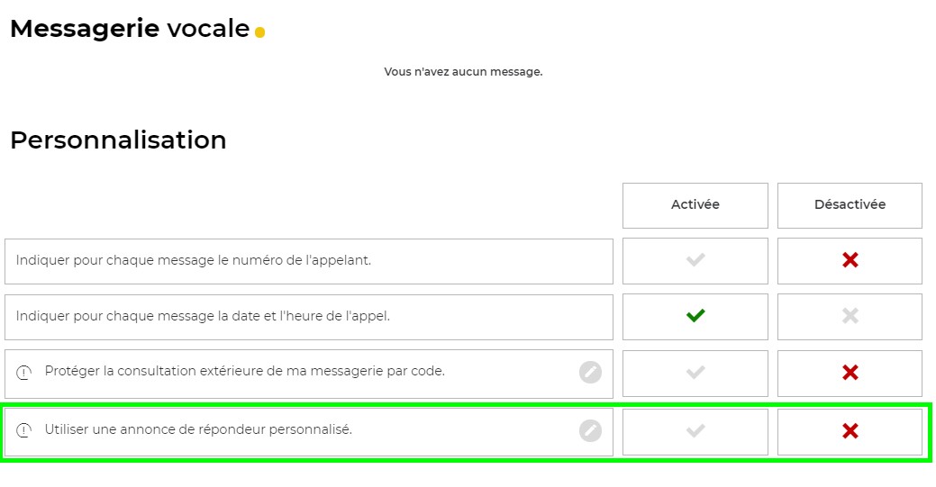This screenshot has height=487, width=936.
Task: Click info icon beside "Protéger la consultation"
Action: (x=24, y=372)
